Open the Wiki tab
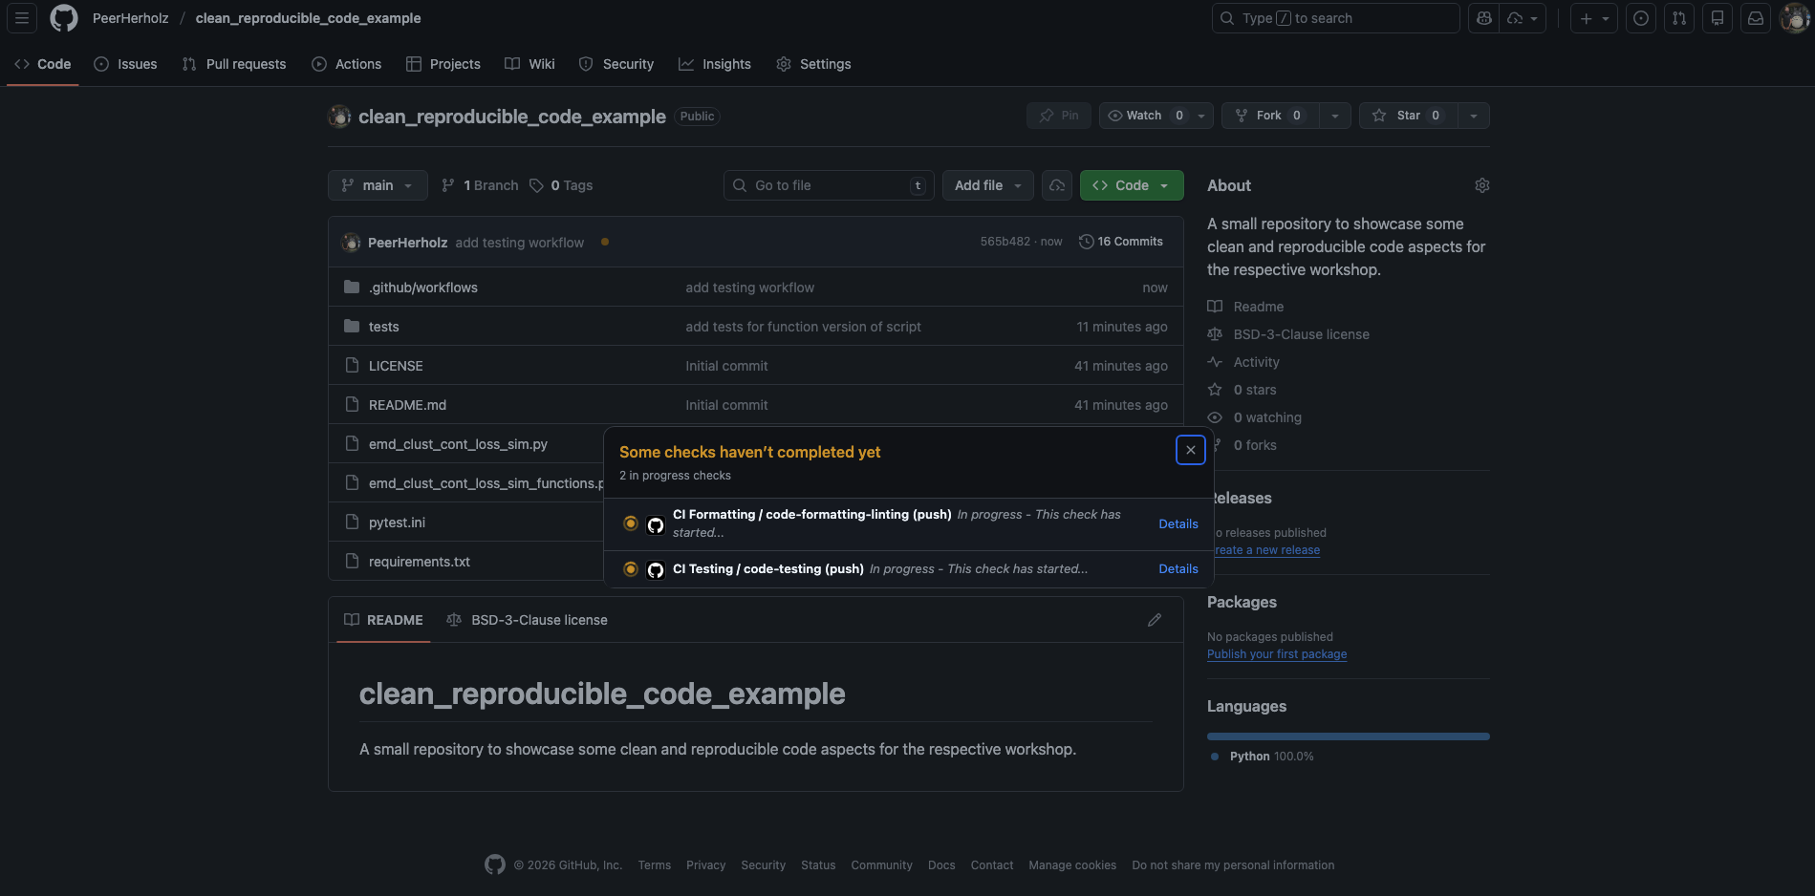The image size is (1815, 896). [x=529, y=64]
